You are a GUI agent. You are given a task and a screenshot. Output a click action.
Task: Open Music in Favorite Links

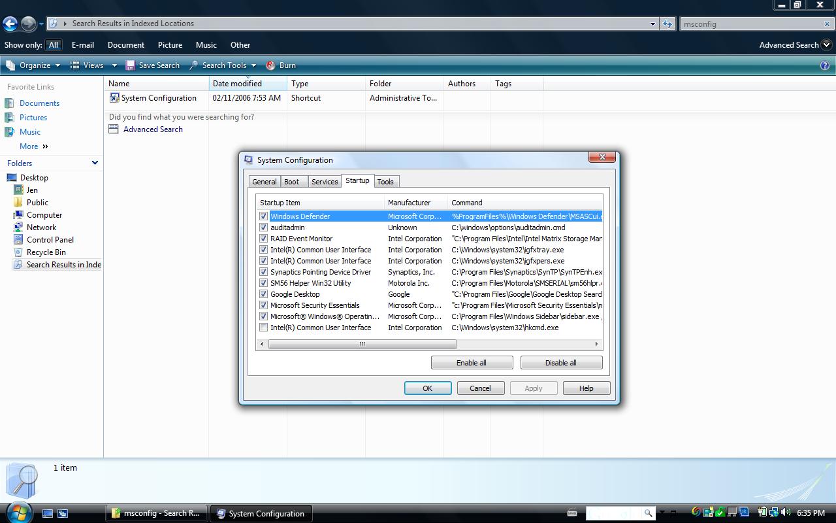click(x=30, y=132)
